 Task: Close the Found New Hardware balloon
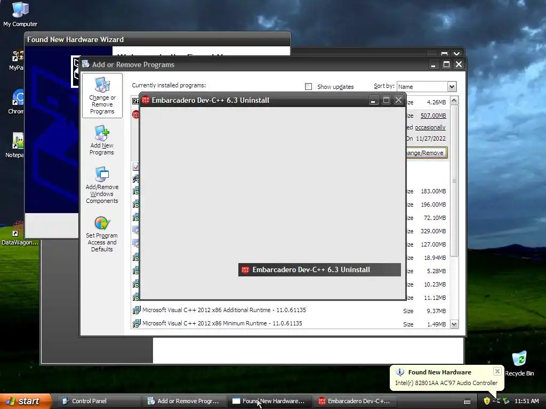pos(497,371)
